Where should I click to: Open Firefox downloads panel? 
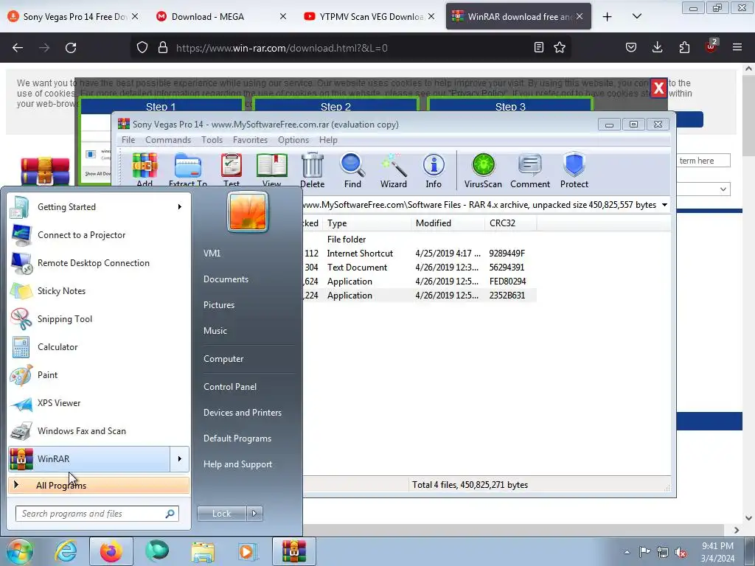pyautogui.click(x=657, y=47)
